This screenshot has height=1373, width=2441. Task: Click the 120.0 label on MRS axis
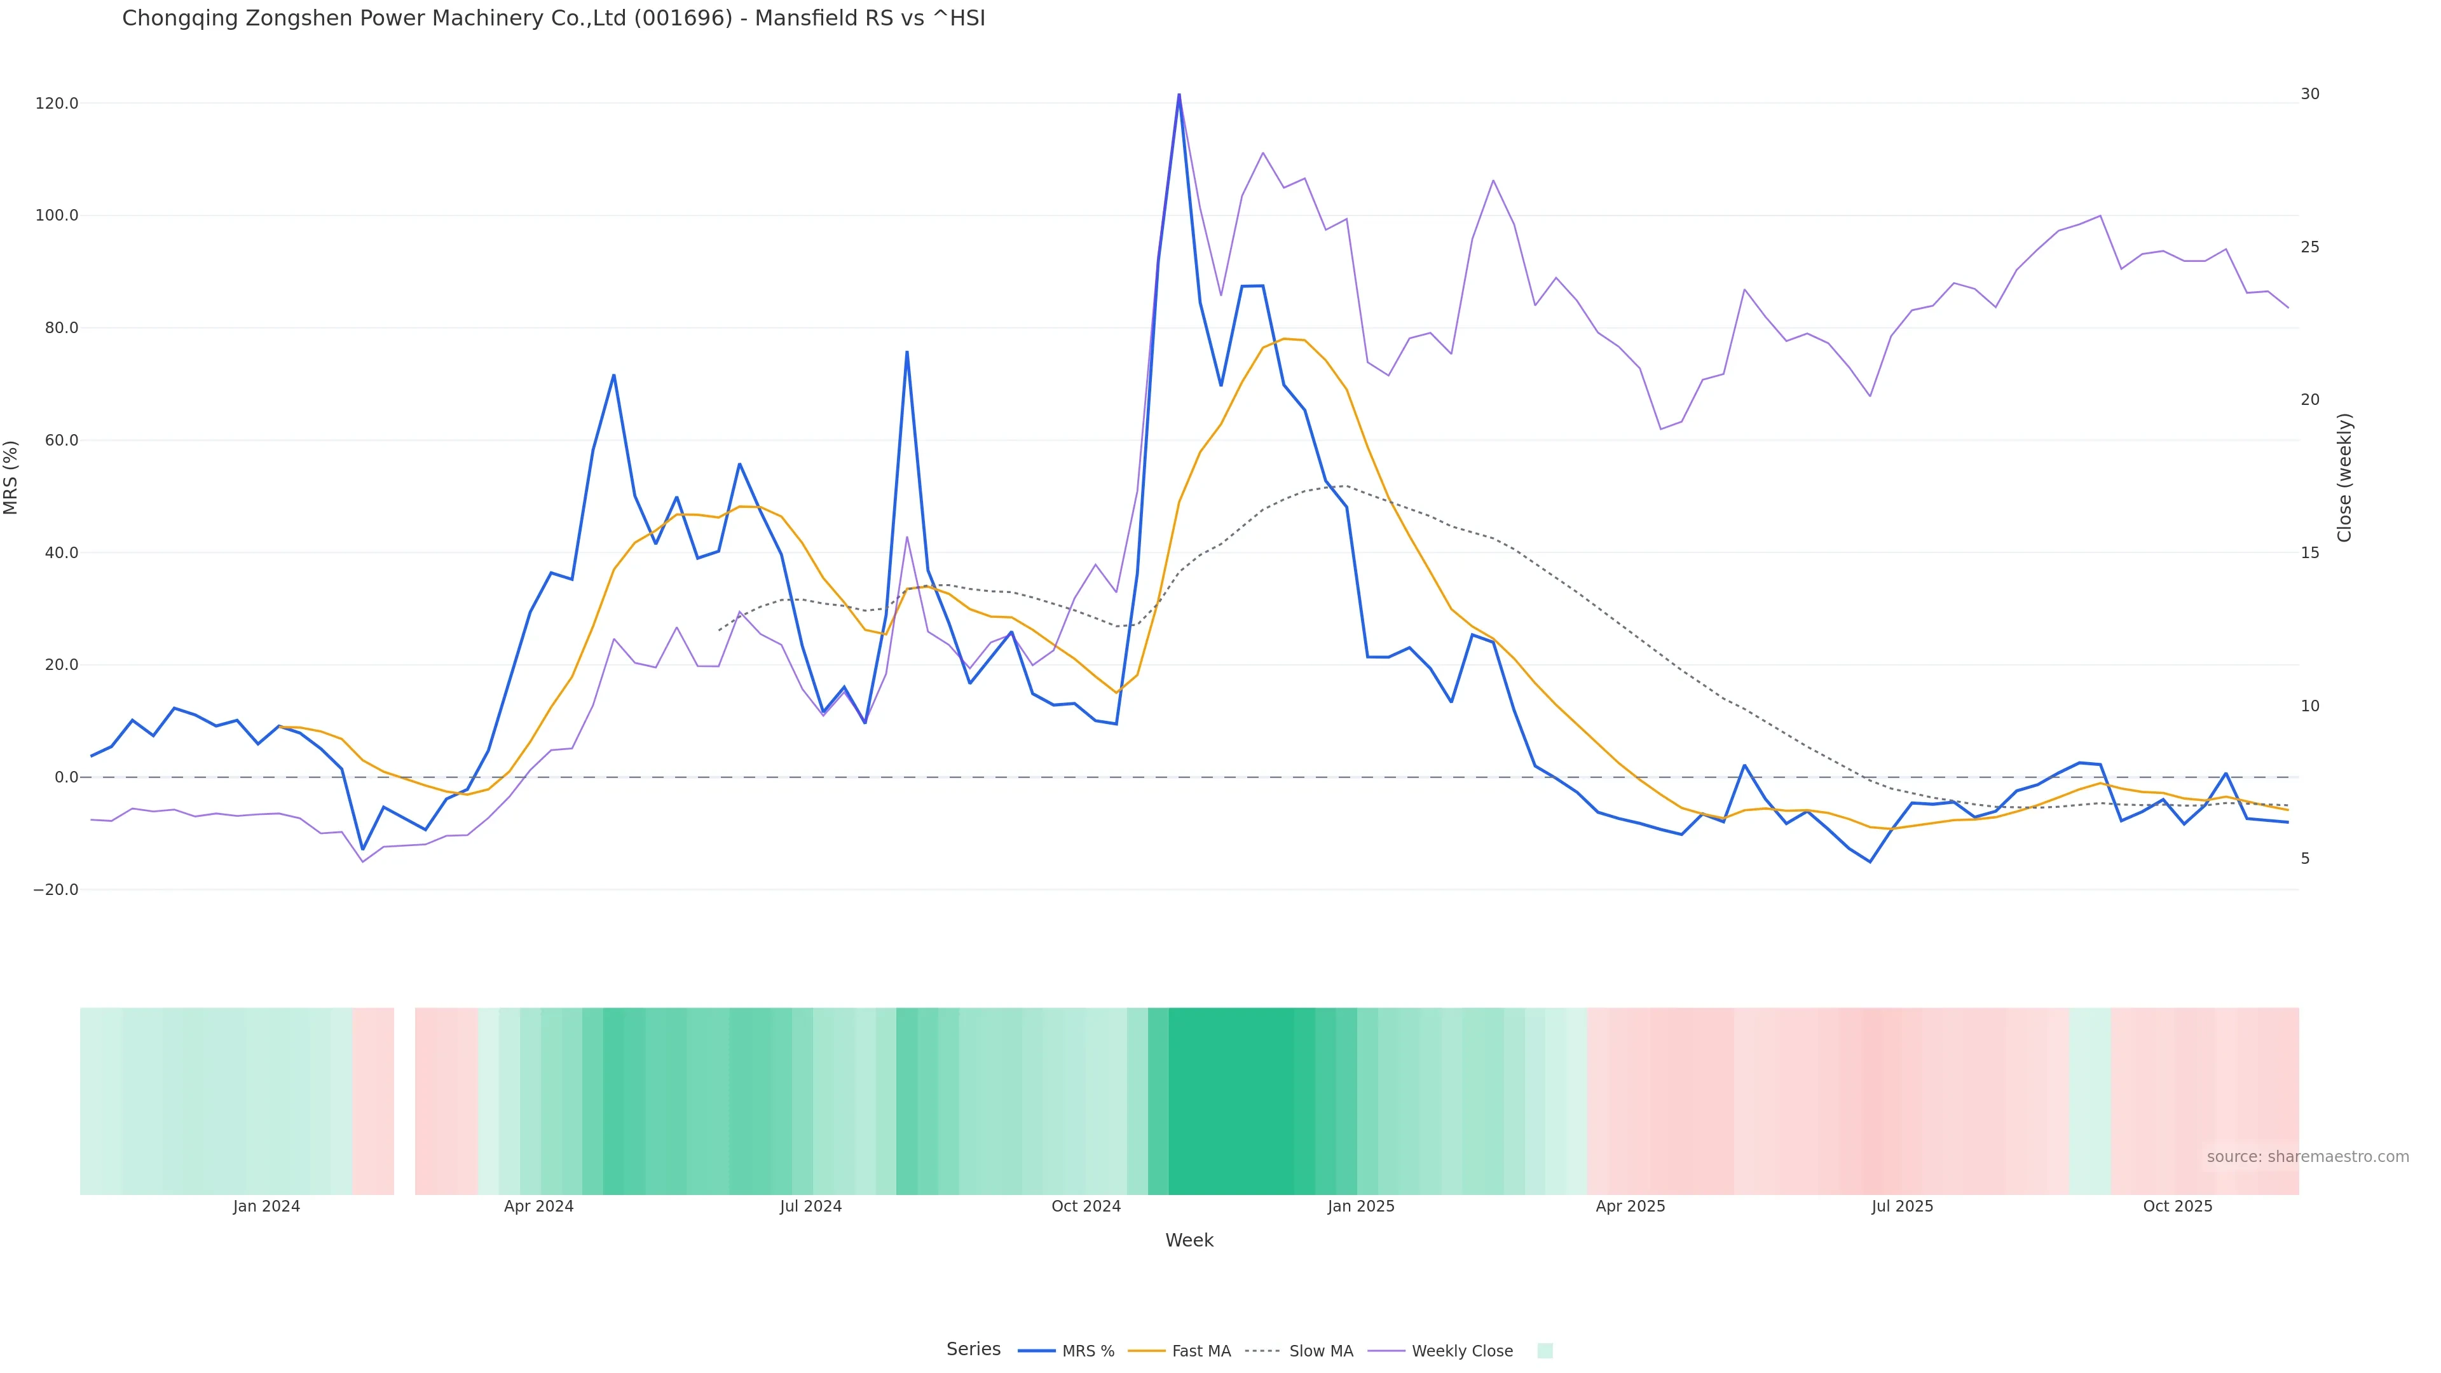(57, 103)
